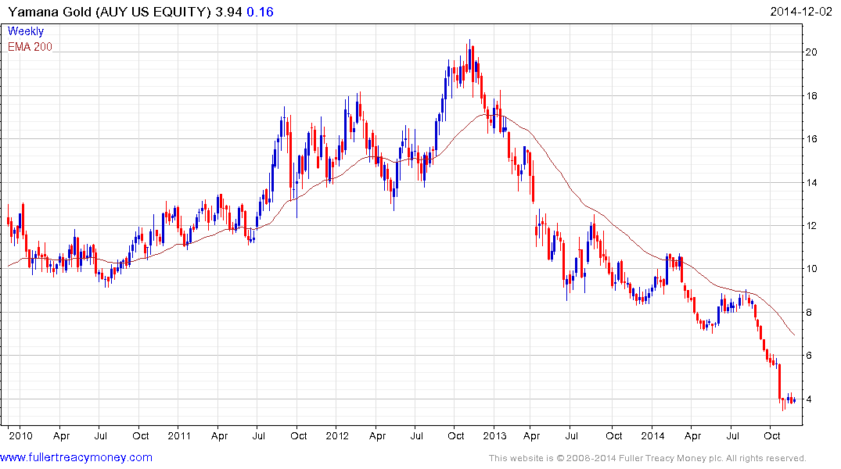
Task: Click the last price 3.94 value
Action: 228,12
